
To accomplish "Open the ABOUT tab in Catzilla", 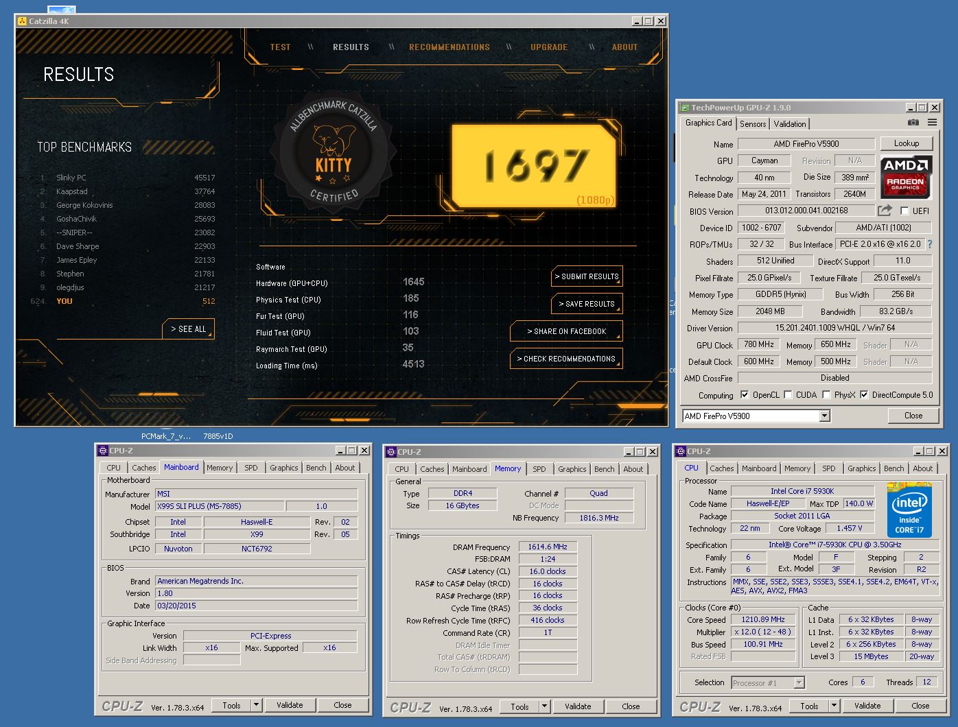I will coord(624,47).
